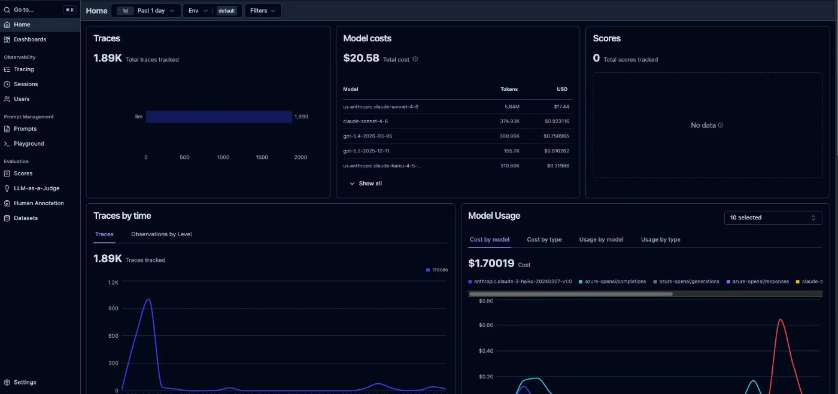Select the Usage by model tab
The width and height of the screenshot is (838, 394).
(x=601, y=240)
